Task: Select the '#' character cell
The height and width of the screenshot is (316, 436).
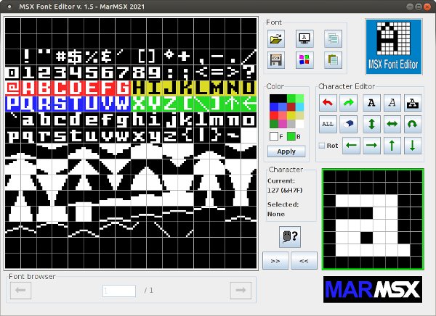Action: 60,57
